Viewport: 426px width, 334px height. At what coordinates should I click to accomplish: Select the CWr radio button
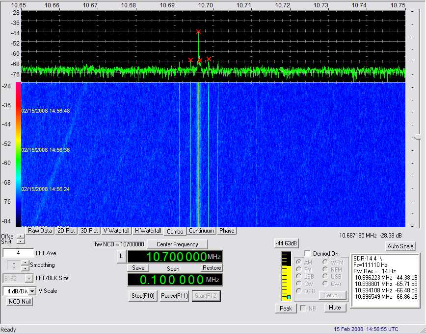tap(325, 284)
